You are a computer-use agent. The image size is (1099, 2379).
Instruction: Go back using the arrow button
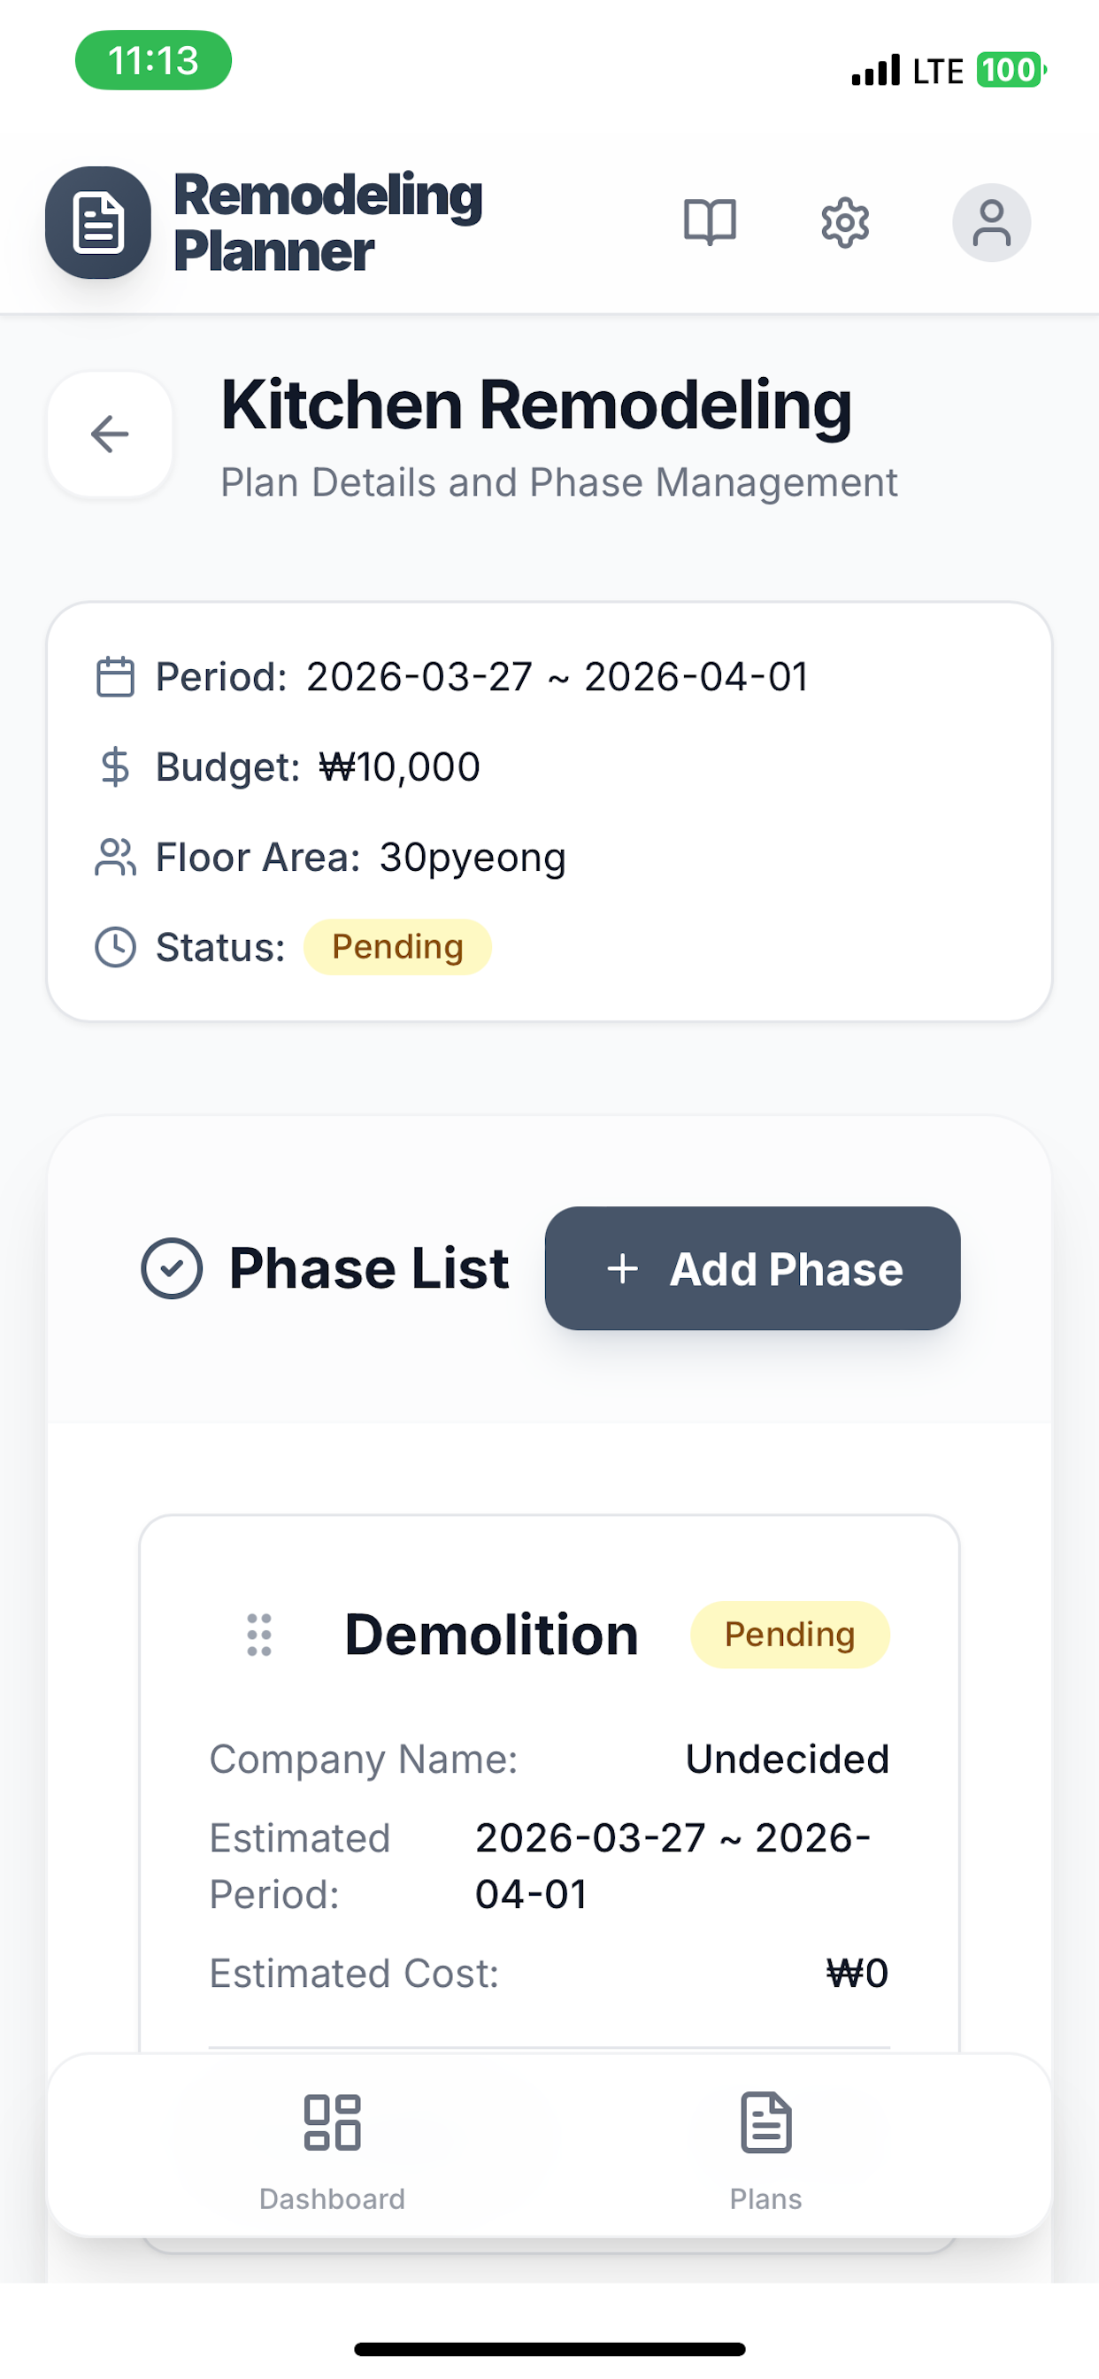[110, 434]
